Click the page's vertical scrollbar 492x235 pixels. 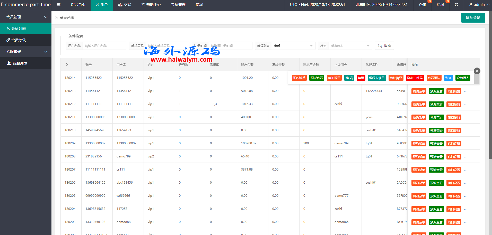[x=490, y=85]
